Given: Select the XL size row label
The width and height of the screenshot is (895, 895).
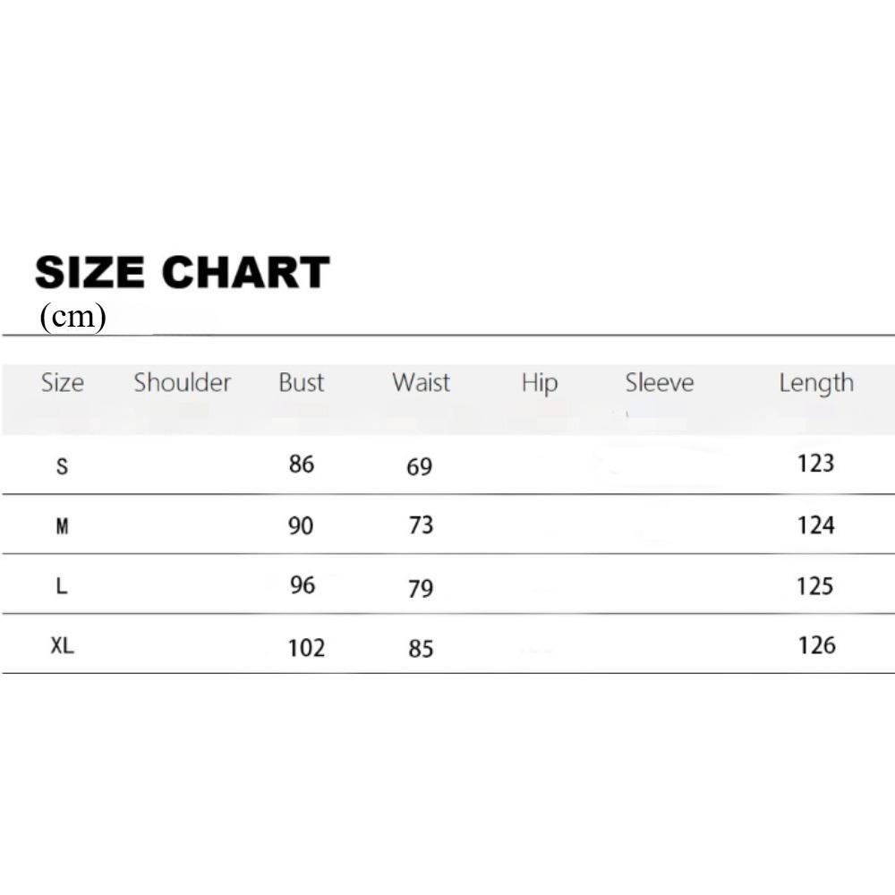Looking at the screenshot, I should pos(62,646).
